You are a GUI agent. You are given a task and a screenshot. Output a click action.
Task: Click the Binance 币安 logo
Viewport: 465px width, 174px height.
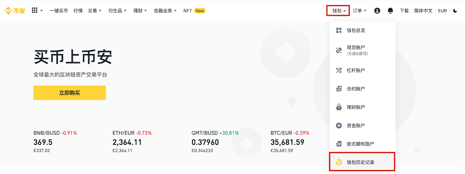pos(15,11)
